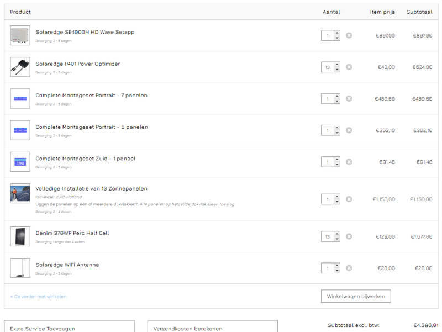Focus quantity field for Complete Montageset Zuid
The width and height of the screenshot is (442, 332).
point(328,162)
